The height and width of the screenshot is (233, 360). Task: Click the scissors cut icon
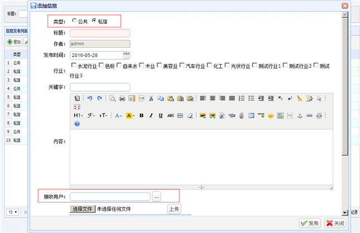click(150, 98)
